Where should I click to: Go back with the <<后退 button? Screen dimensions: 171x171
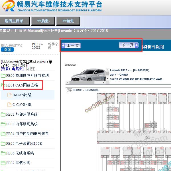click(x=43, y=21)
